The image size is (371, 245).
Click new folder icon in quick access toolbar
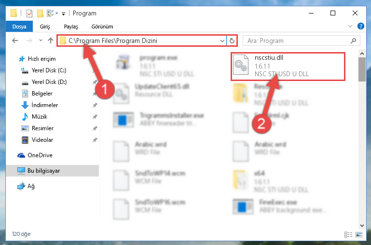click(40, 14)
